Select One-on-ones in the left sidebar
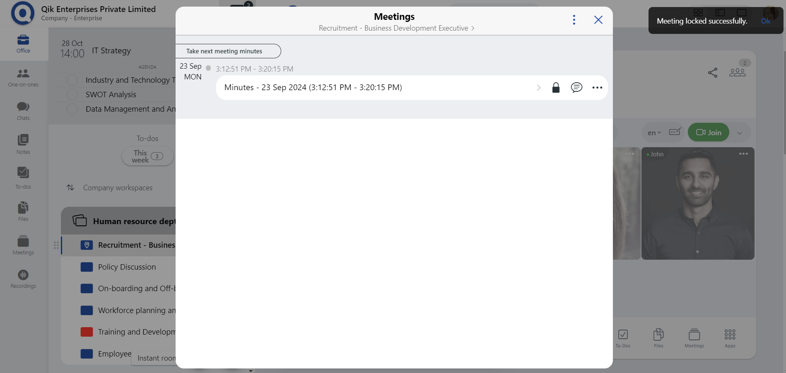The width and height of the screenshot is (786, 373). point(23,78)
